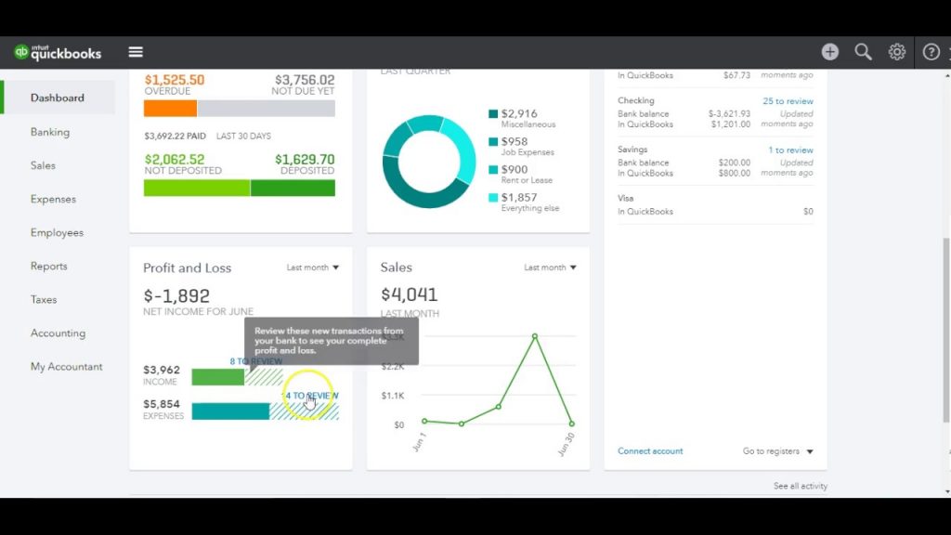This screenshot has height=535, width=951.
Task: Expand the 'Go to registers' dropdown
Action: click(778, 450)
